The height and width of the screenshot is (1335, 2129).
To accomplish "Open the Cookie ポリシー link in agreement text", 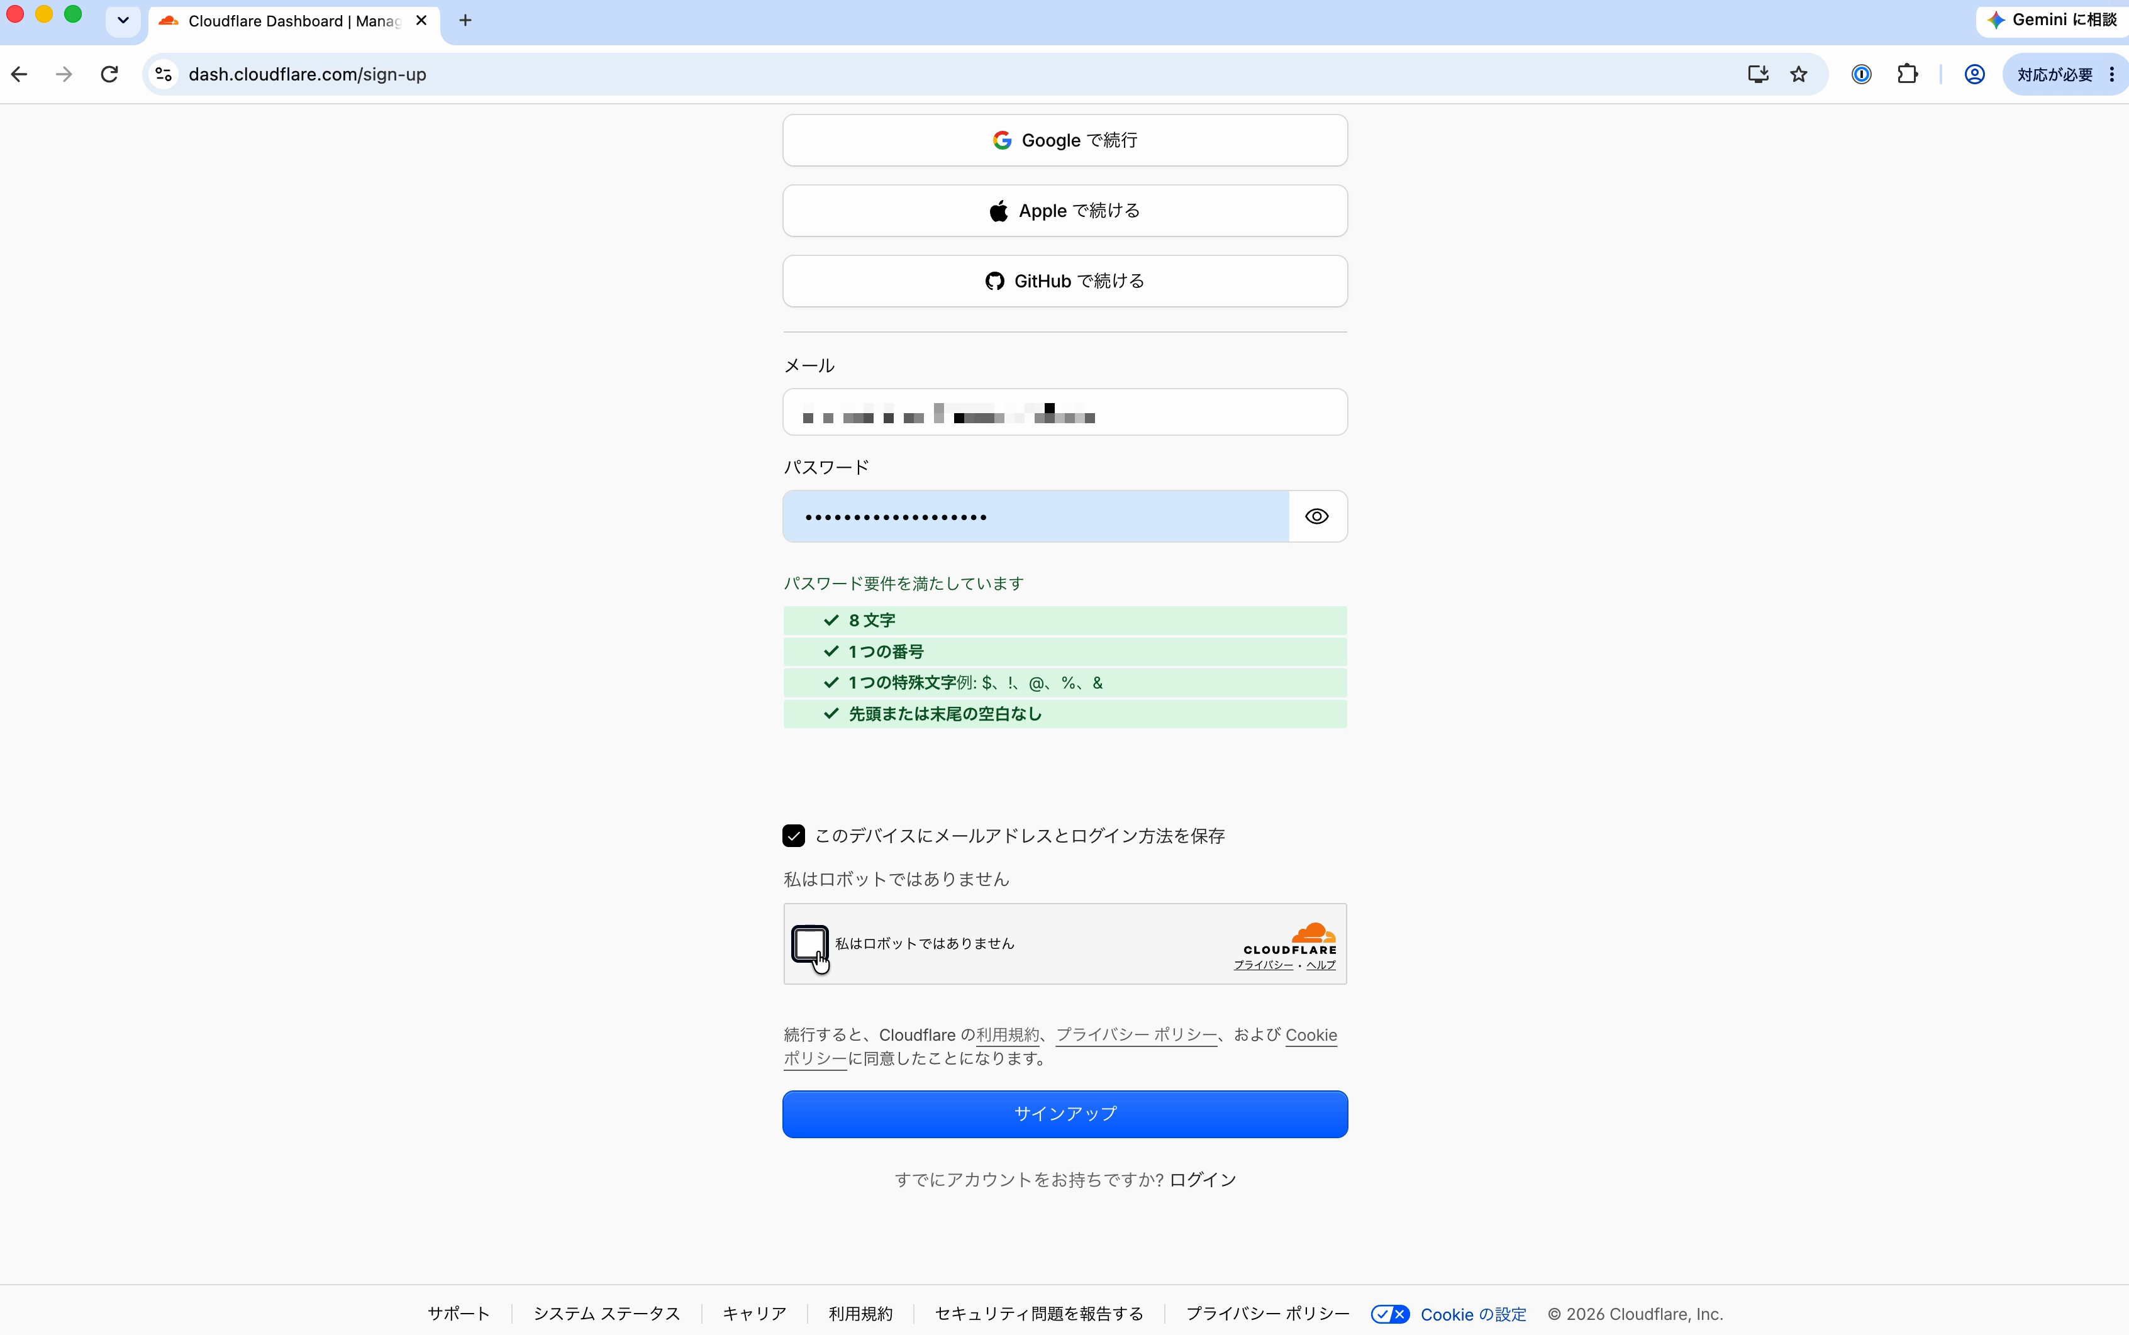I will (x=1311, y=1035).
